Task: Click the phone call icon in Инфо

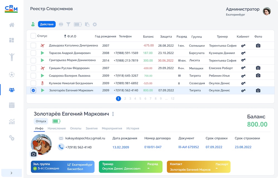Action: [61, 147]
